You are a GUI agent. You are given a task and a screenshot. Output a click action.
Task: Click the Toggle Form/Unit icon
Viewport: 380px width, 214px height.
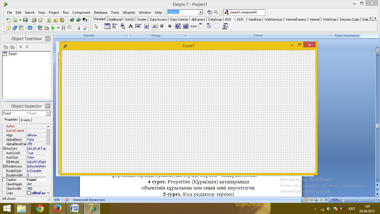click(x=21, y=28)
